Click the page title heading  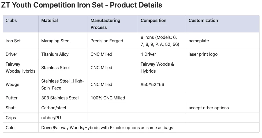click(x=81, y=5)
